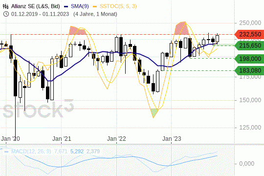
Task: Click the red 232,550 price marker
Action: point(249,34)
